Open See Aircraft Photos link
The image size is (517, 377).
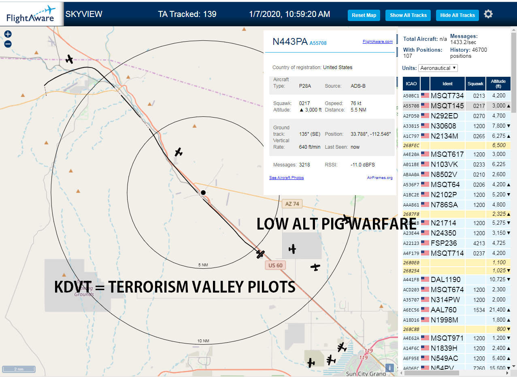286,178
